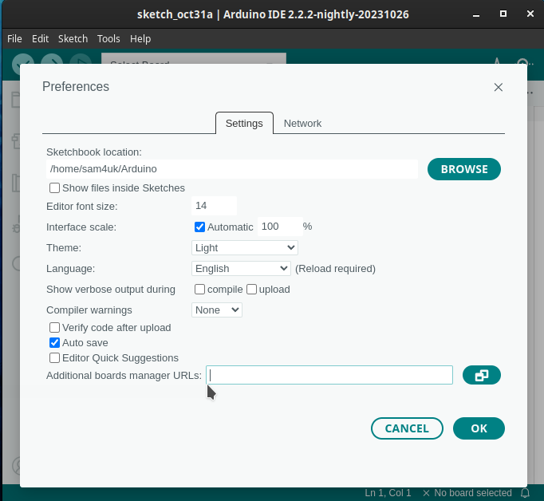Confirm preferences with OK button
Screen dimensions: 544x501
pyautogui.click(x=479, y=428)
